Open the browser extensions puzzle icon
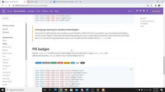The width and height of the screenshot is (165, 92). pos(156,6)
